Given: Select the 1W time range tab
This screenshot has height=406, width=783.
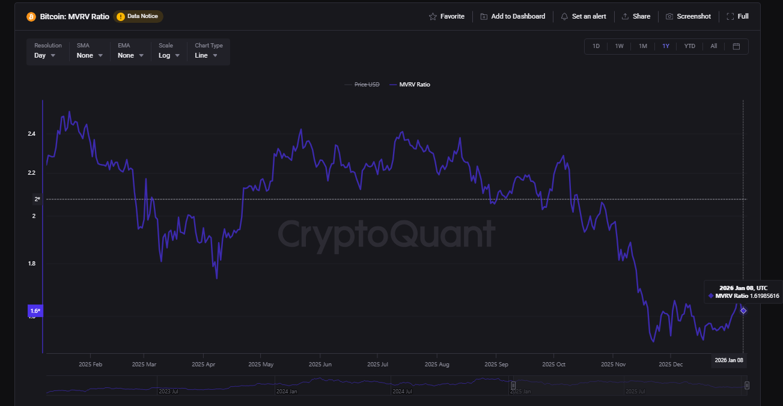Looking at the screenshot, I should (x=619, y=46).
